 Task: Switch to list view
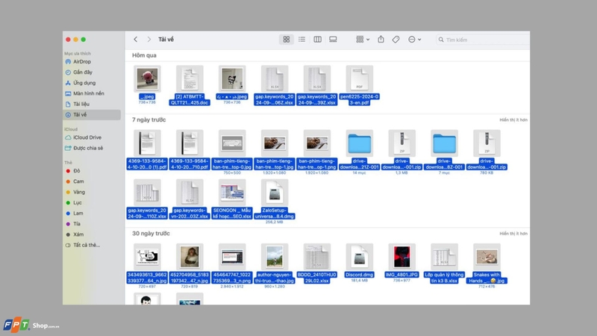(301, 40)
